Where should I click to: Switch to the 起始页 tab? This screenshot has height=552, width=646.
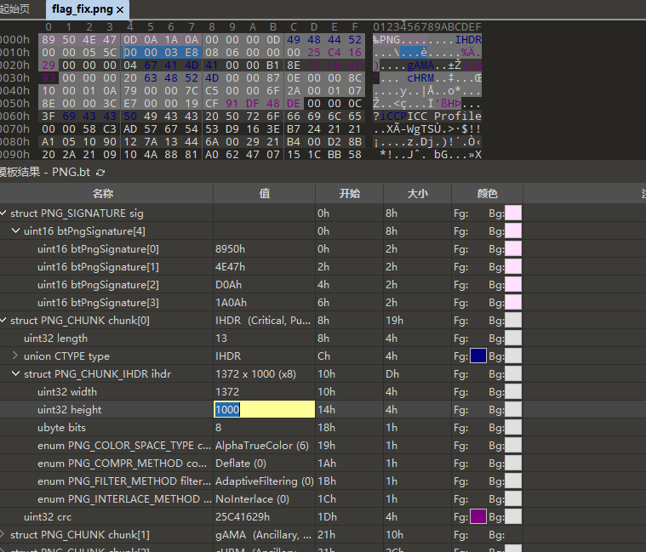pyautogui.click(x=14, y=9)
